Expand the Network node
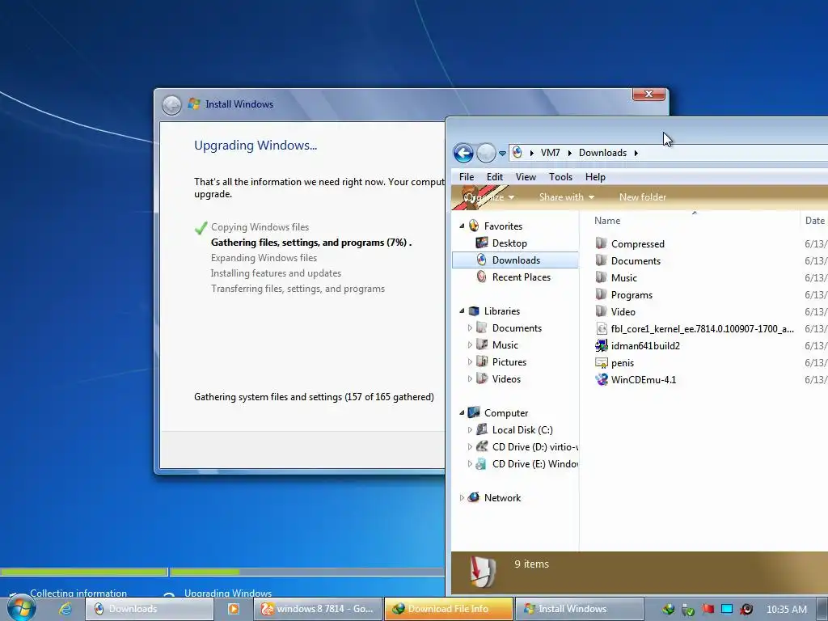The height and width of the screenshot is (621, 828). tap(462, 497)
